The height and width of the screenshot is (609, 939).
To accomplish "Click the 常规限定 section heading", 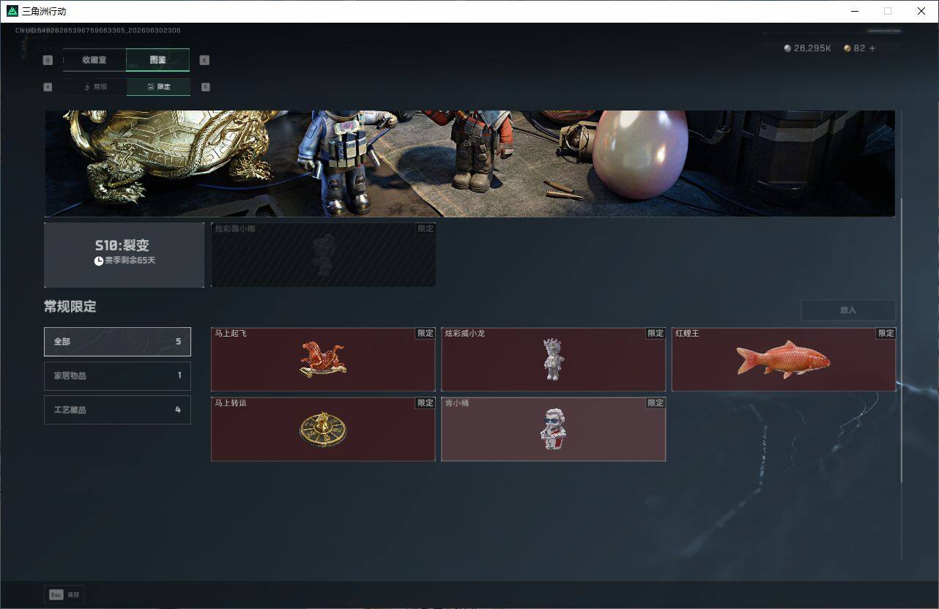I will click(x=70, y=307).
